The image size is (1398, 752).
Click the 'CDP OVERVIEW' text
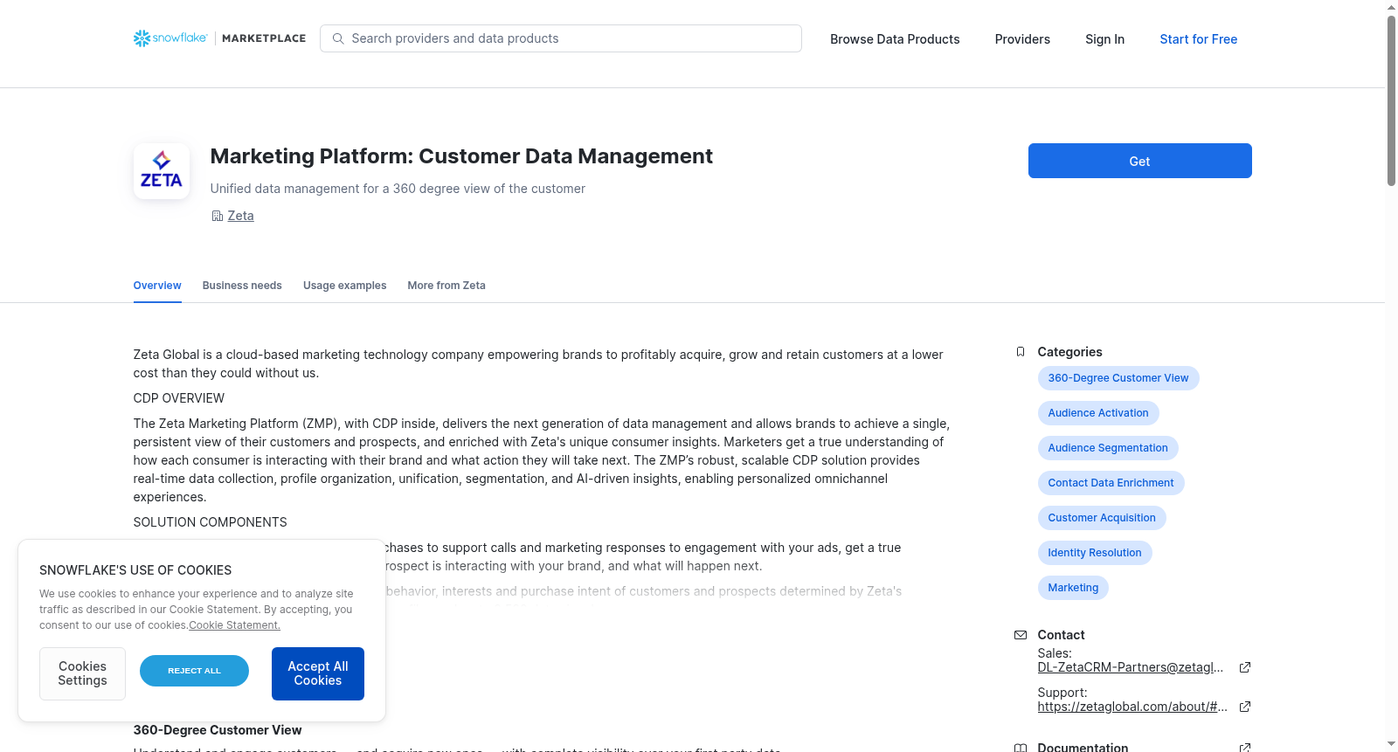tap(179, 398)
